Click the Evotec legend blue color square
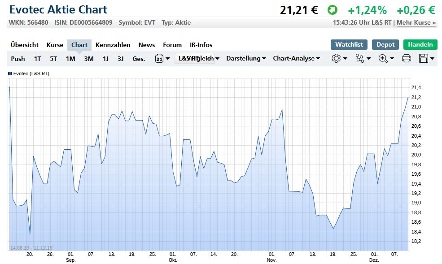 (10, 74)
